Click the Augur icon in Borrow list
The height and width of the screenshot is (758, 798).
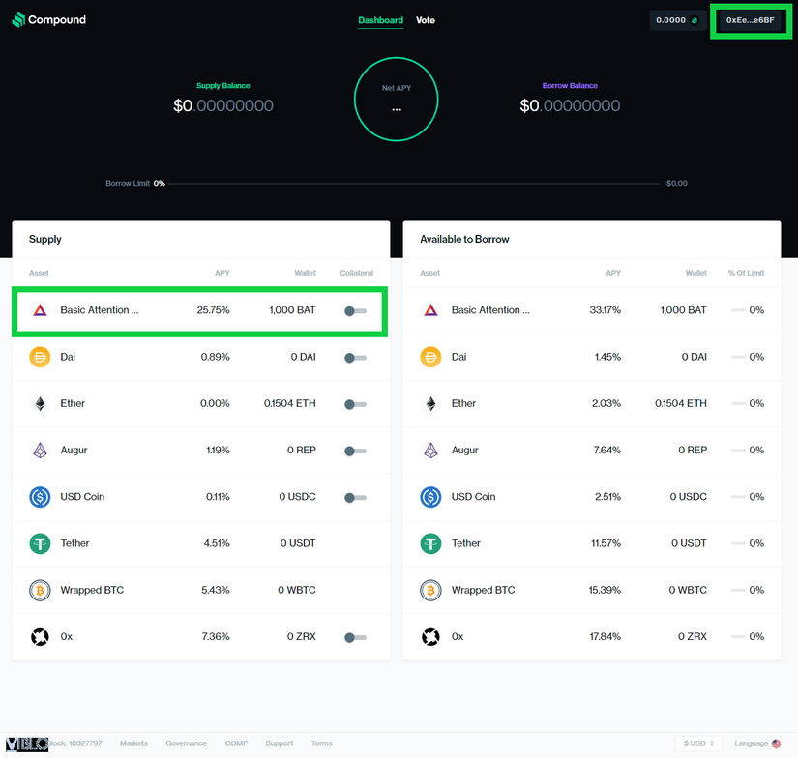pos(430,451)
